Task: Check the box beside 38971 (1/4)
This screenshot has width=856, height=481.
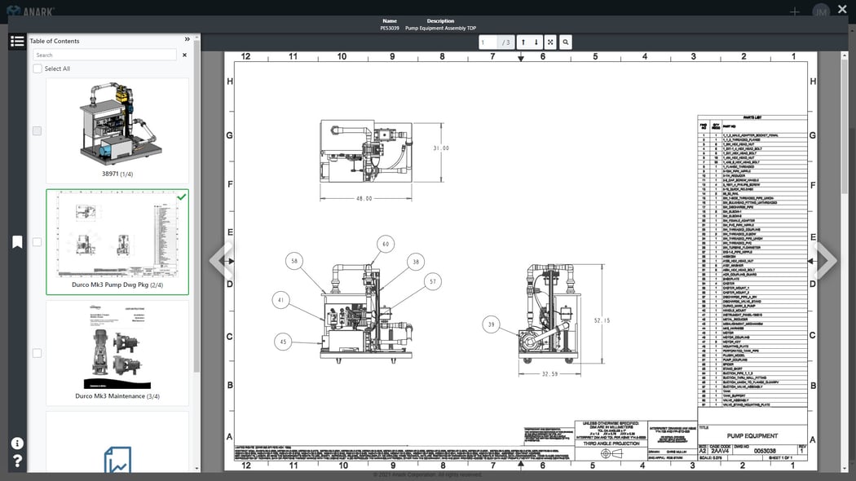Action: [38, 131]
